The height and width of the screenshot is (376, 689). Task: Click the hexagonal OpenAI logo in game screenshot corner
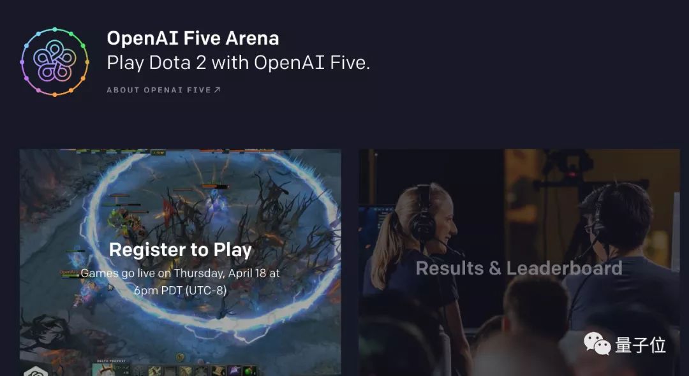36,372
